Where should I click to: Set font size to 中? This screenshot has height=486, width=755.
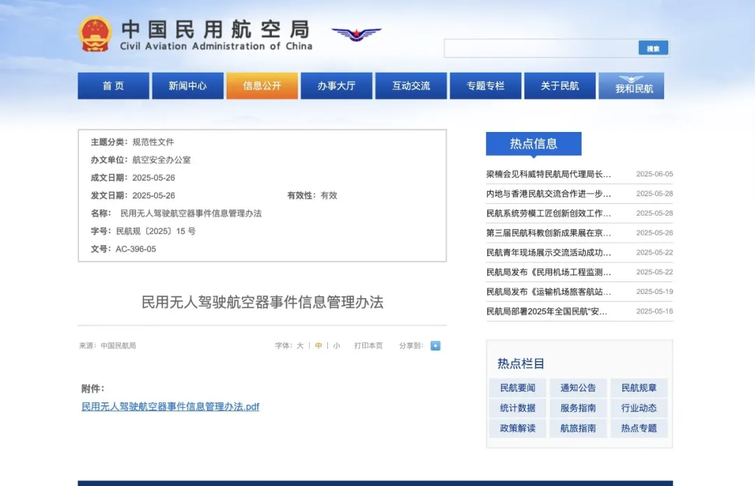pos(318,346)
